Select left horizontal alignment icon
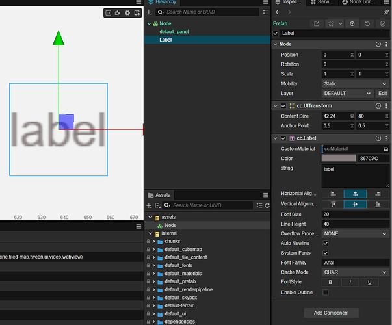 333,194
